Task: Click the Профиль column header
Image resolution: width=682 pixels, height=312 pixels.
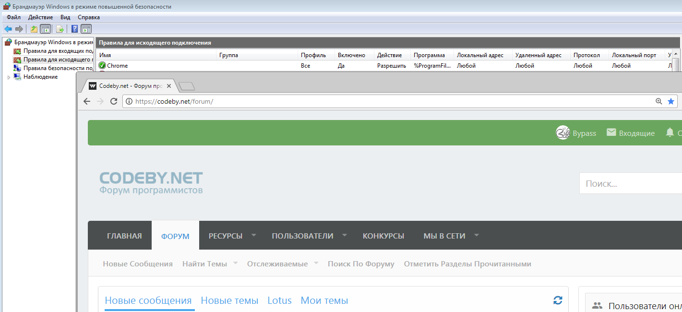Action: (316, 55)
